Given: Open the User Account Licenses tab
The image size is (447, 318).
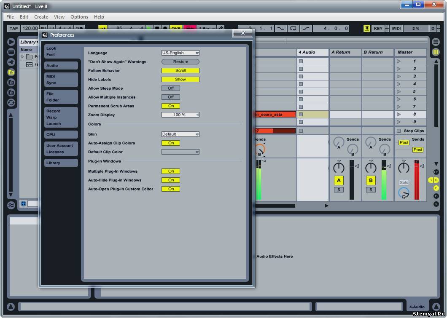Looking at the screenshot, I should [x=61, y=149].
